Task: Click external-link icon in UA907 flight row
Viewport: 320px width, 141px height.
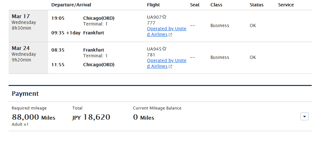Action: tap(170, 35)
